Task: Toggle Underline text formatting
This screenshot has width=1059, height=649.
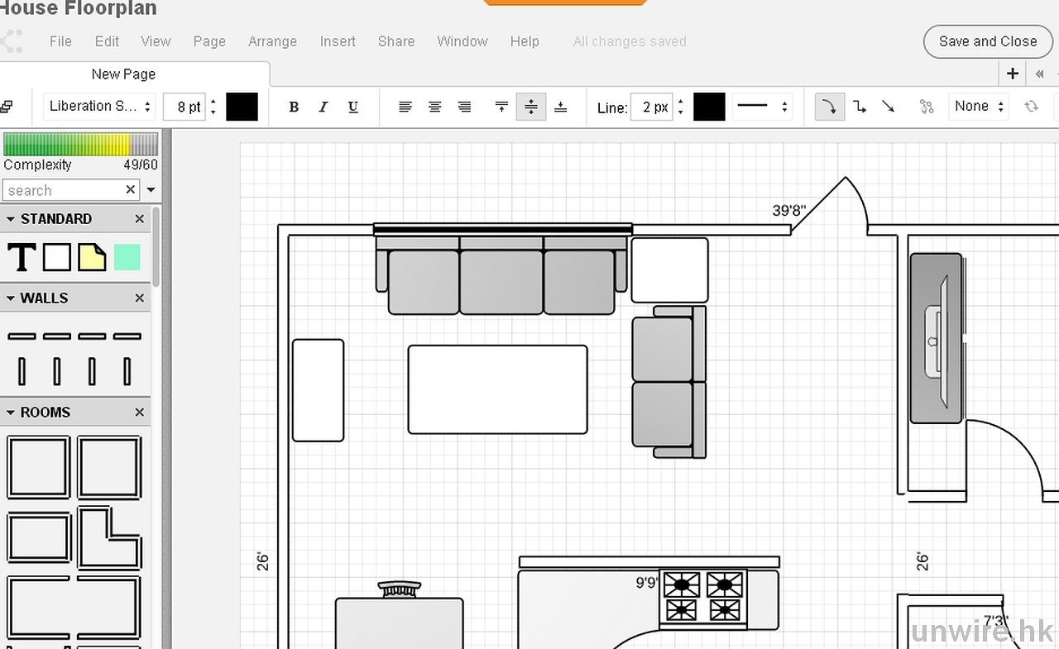Action: click(353, 107)
